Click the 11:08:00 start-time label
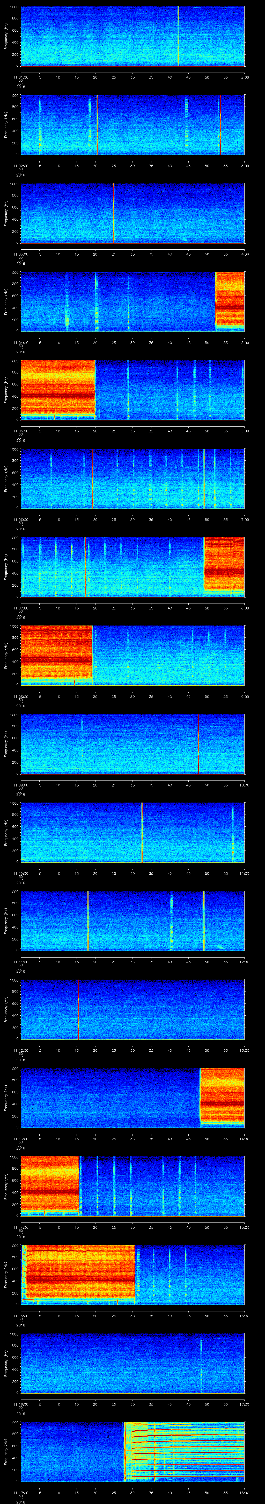Viewport: 265px width, 1504px height. click(x=20, y=697)
